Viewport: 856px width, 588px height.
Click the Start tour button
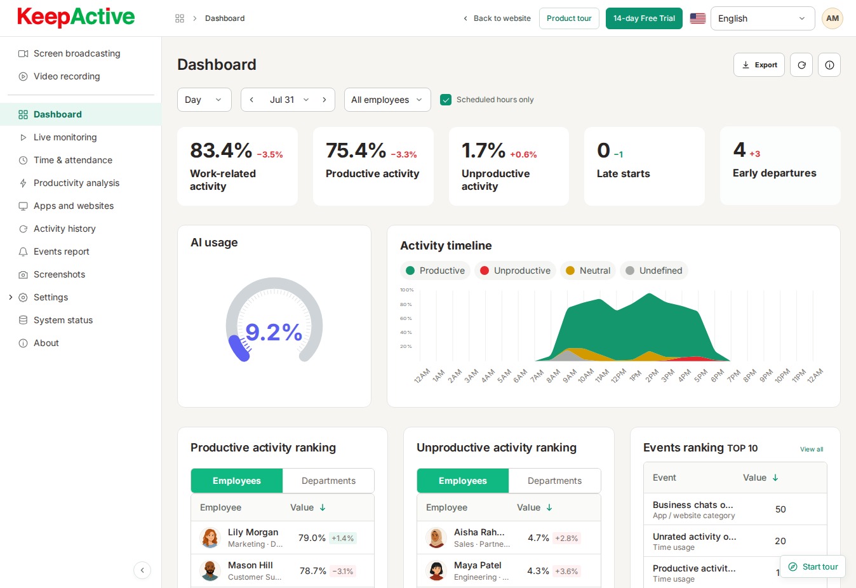coord(813,567)
